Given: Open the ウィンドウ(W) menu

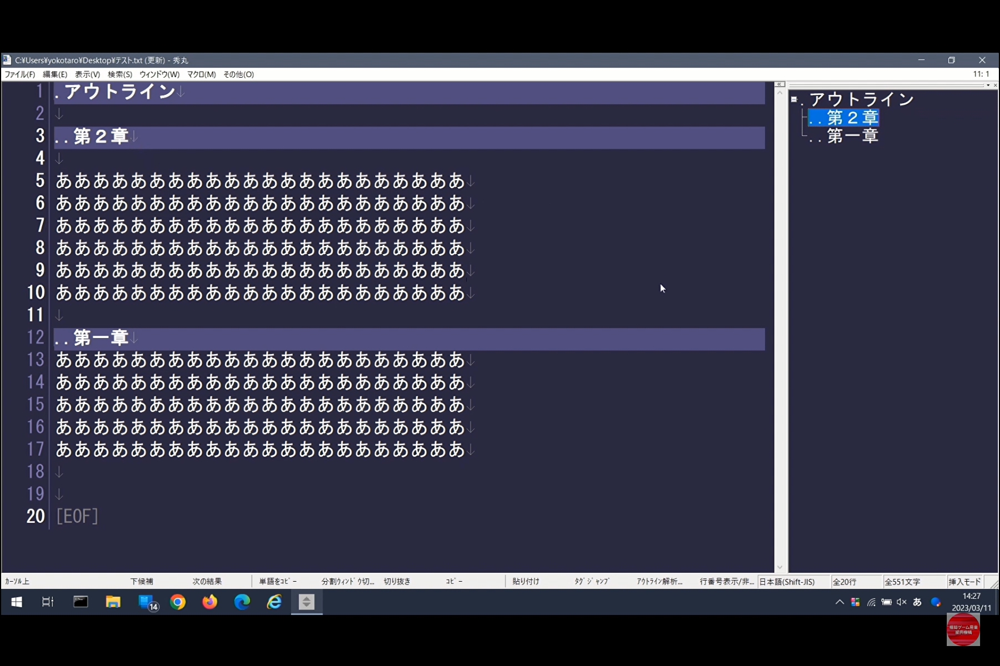Looking at the screenshot, I should (159, 74).
